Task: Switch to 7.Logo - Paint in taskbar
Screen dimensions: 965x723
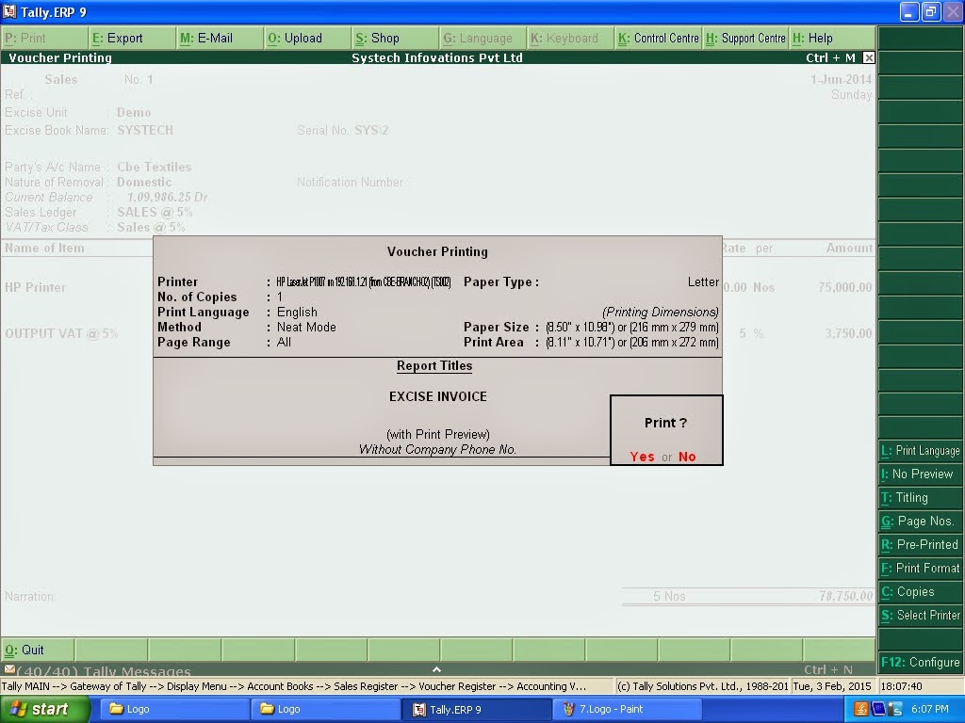Action: [x=628, y=709]
